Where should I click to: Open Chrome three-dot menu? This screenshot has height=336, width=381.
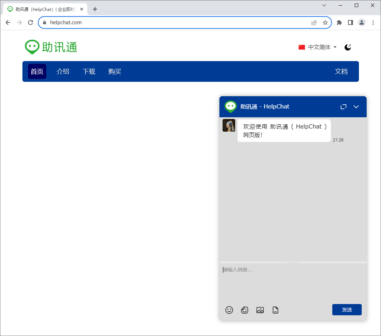(373, 22)
